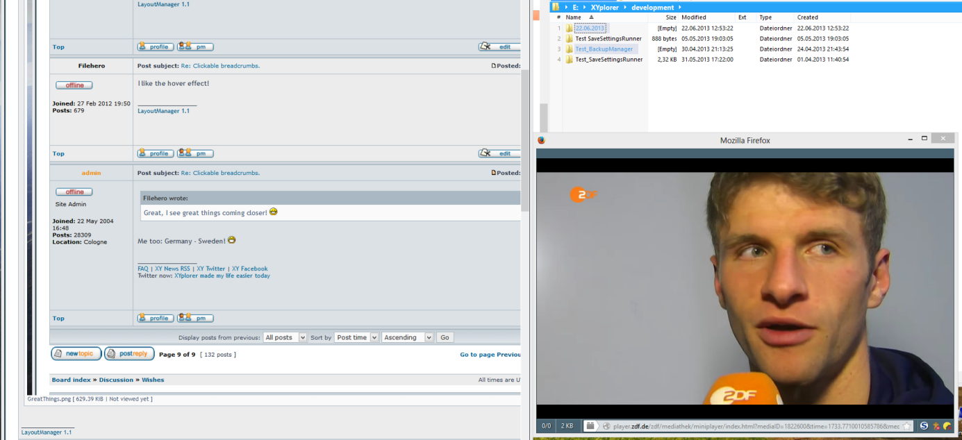Click the Test_BackupManager folder icon
The width and height of the screenshot is (962, 440).
coord(569,49)
